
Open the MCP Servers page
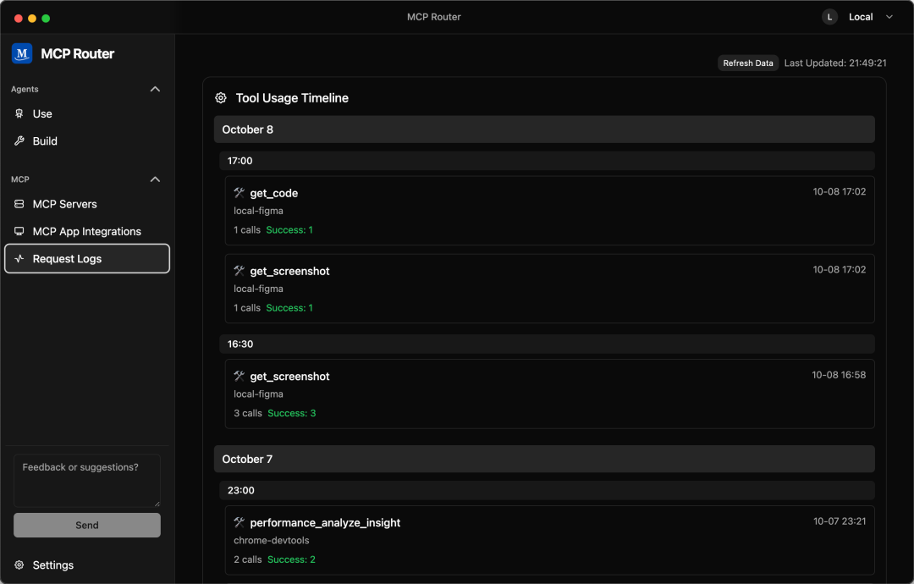[x=64, y=204]
